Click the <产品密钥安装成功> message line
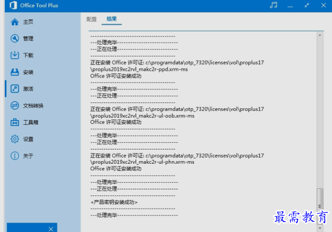This screenshot has width=332, height=232. click(114, 202)
